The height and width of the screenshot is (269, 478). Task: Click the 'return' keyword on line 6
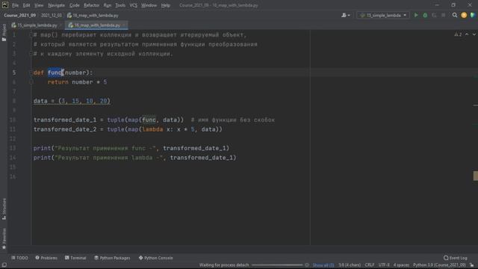pyautogui.click(x=58, y=82)
